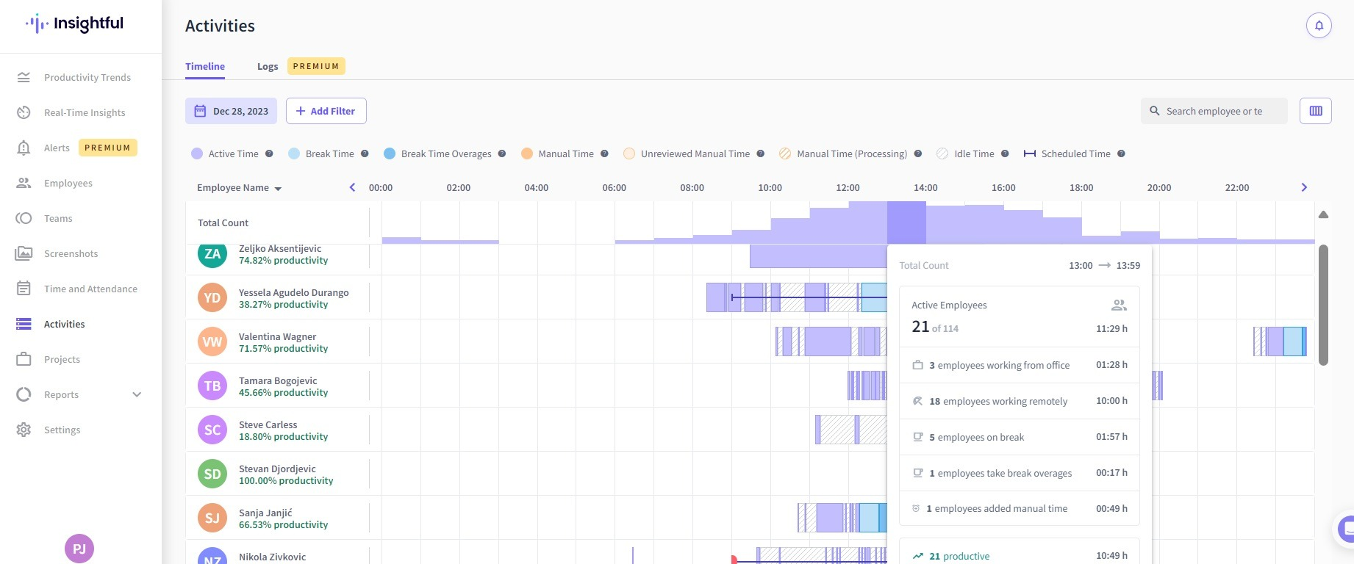1354x564 pixels.
Task: Select the Timeline tab
Action: (x=205, y=66)
